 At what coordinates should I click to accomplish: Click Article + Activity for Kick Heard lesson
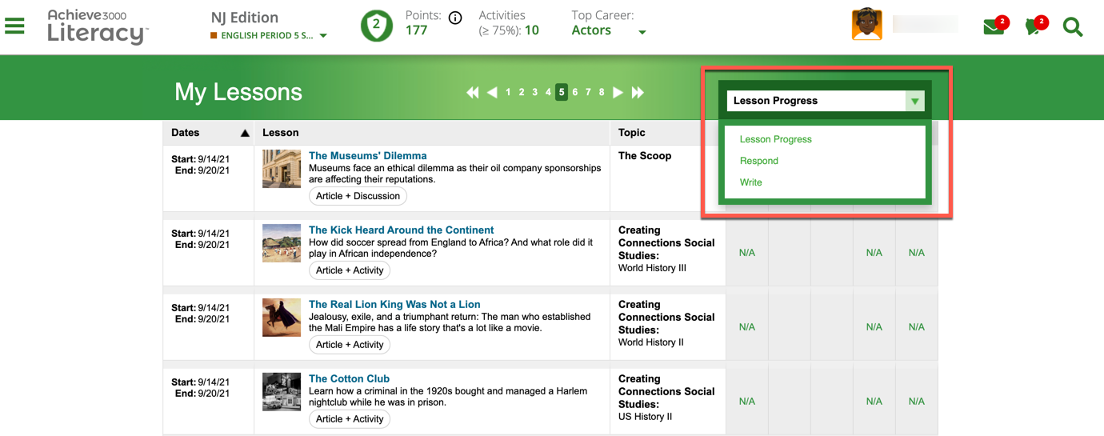coord(350,270)
